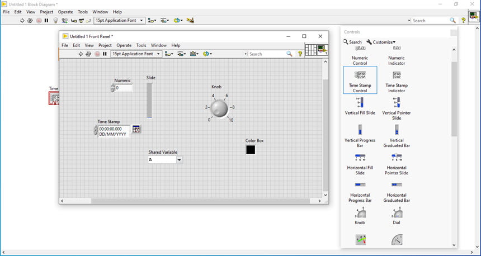Select Numeric Indicator in Controls palette
The image size is (481, 256).
[397, 56]
